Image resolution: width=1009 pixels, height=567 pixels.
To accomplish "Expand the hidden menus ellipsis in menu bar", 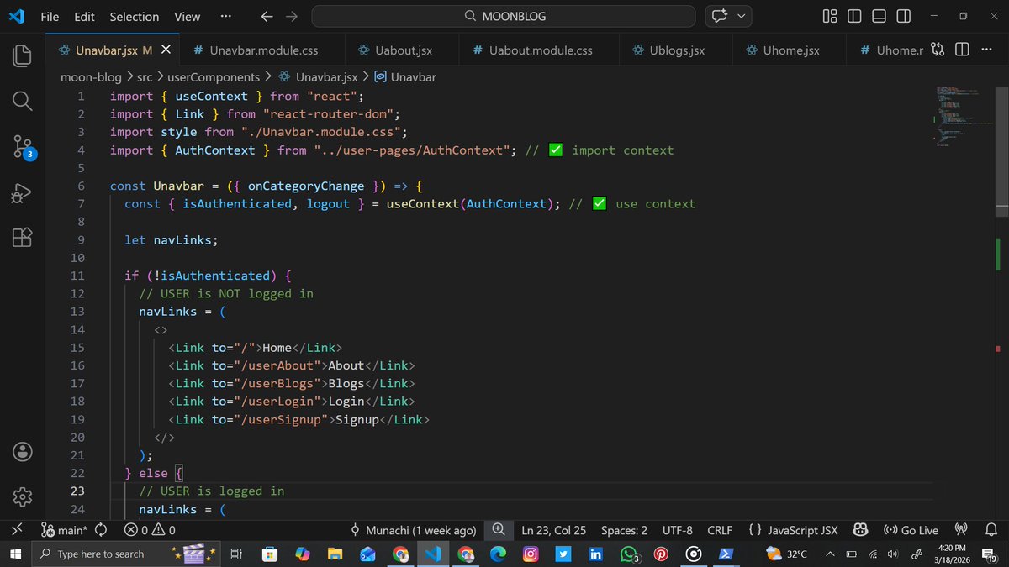I will click(x=225, y=16).
